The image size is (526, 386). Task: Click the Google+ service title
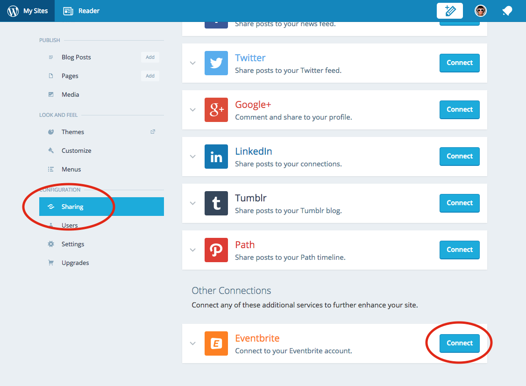(x=253, y=105)
